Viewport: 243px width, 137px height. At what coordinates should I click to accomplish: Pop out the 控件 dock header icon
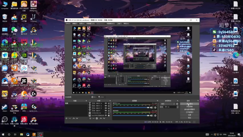198,101
